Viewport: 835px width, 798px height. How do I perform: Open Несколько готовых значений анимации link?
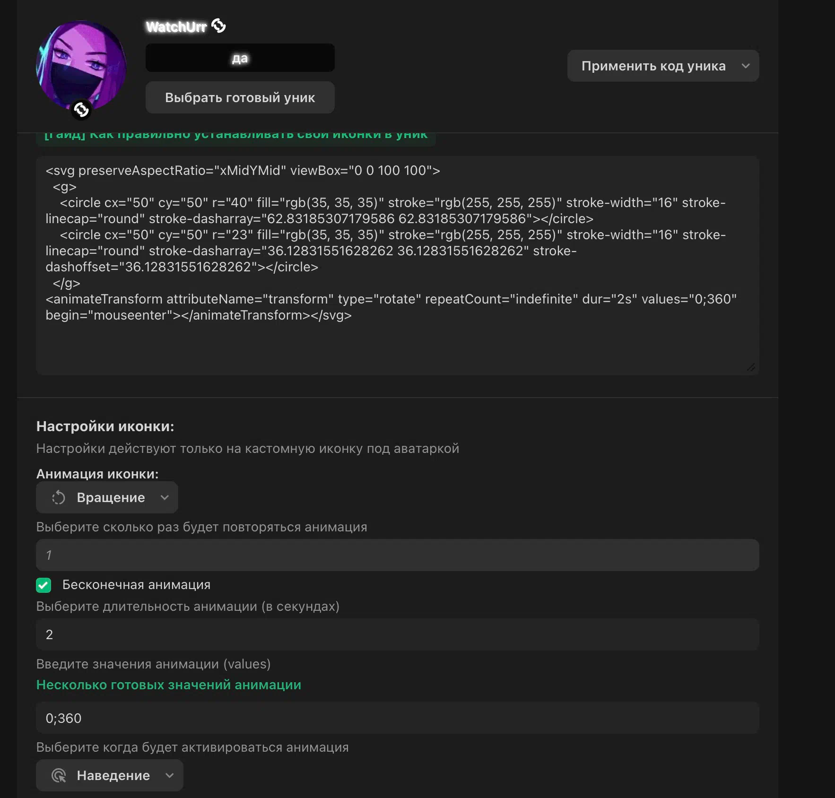169,685
